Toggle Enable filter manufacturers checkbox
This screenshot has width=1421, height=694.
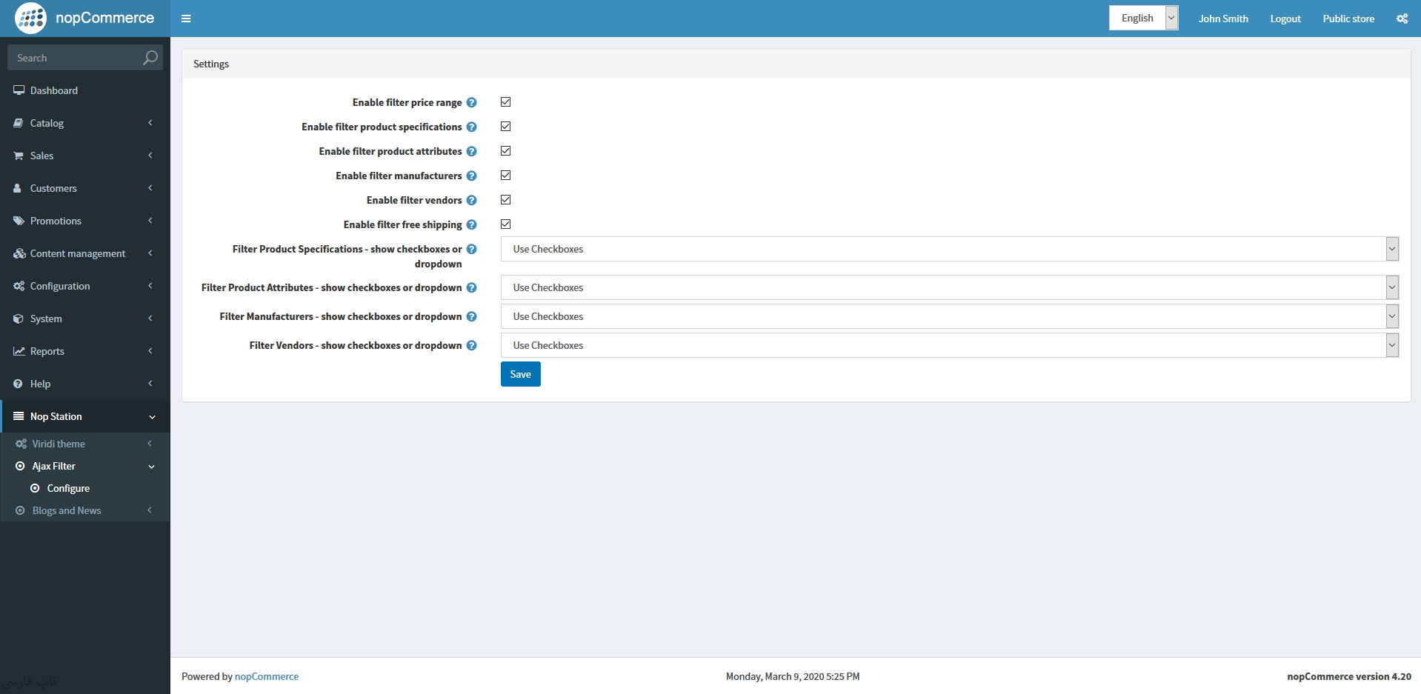[506, 176]
